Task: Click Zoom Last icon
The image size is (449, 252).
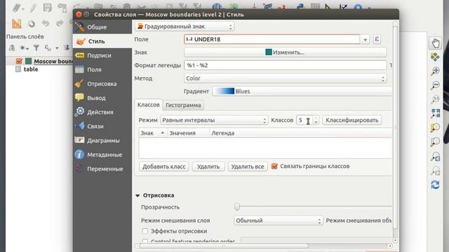Action: tap(435, 156)
